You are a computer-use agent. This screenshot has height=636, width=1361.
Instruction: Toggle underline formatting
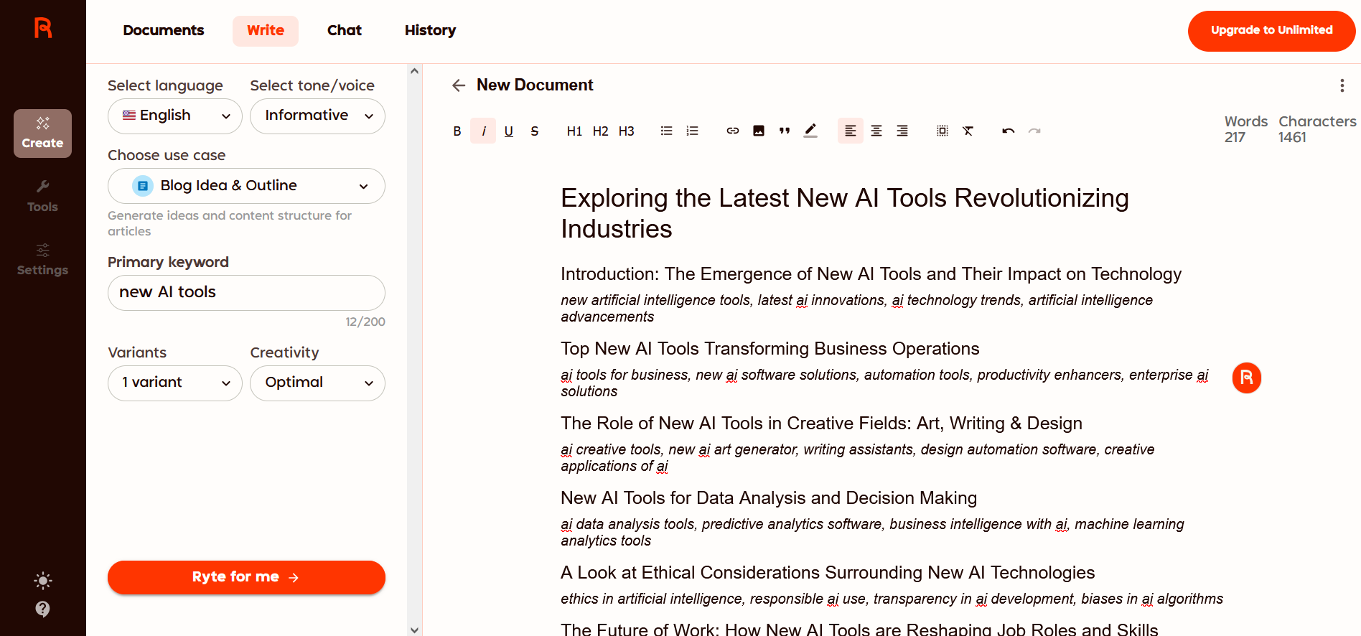509,131
